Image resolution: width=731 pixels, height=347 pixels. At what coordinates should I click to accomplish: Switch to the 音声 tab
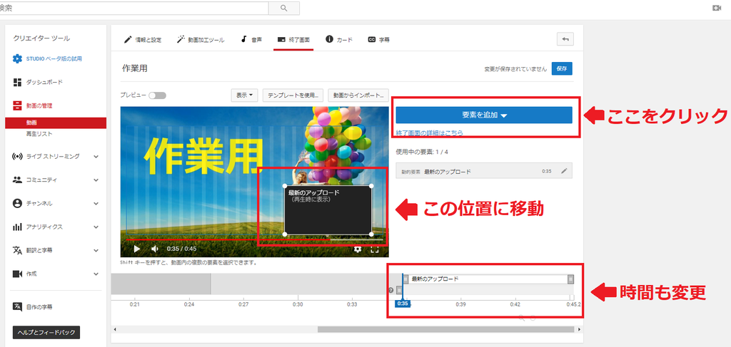pyautogui.click(x=251, y=39)
